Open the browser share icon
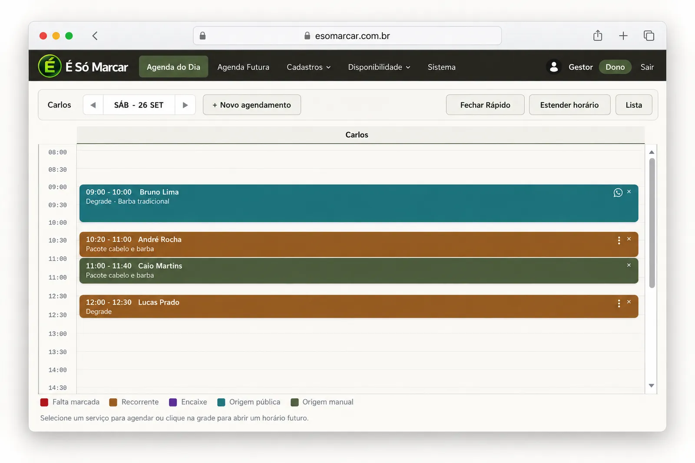The image size is (695, 463). (x=598, y=36)
